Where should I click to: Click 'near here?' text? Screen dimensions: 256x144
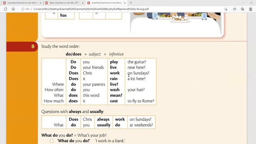pyautogui.click(x=136, y=67)
